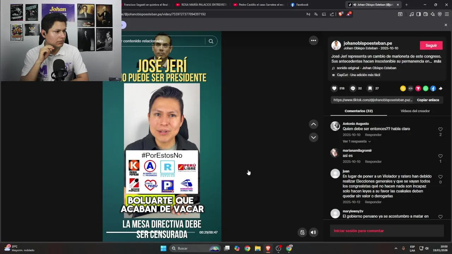The height and width of the screenshot is (254, 452).
Task: Click the translate page icon in address bar
Action: [316, 14]
